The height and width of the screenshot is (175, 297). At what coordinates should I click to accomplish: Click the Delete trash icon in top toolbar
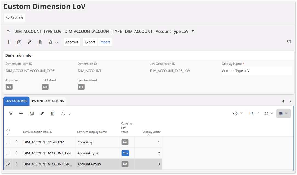40,42
